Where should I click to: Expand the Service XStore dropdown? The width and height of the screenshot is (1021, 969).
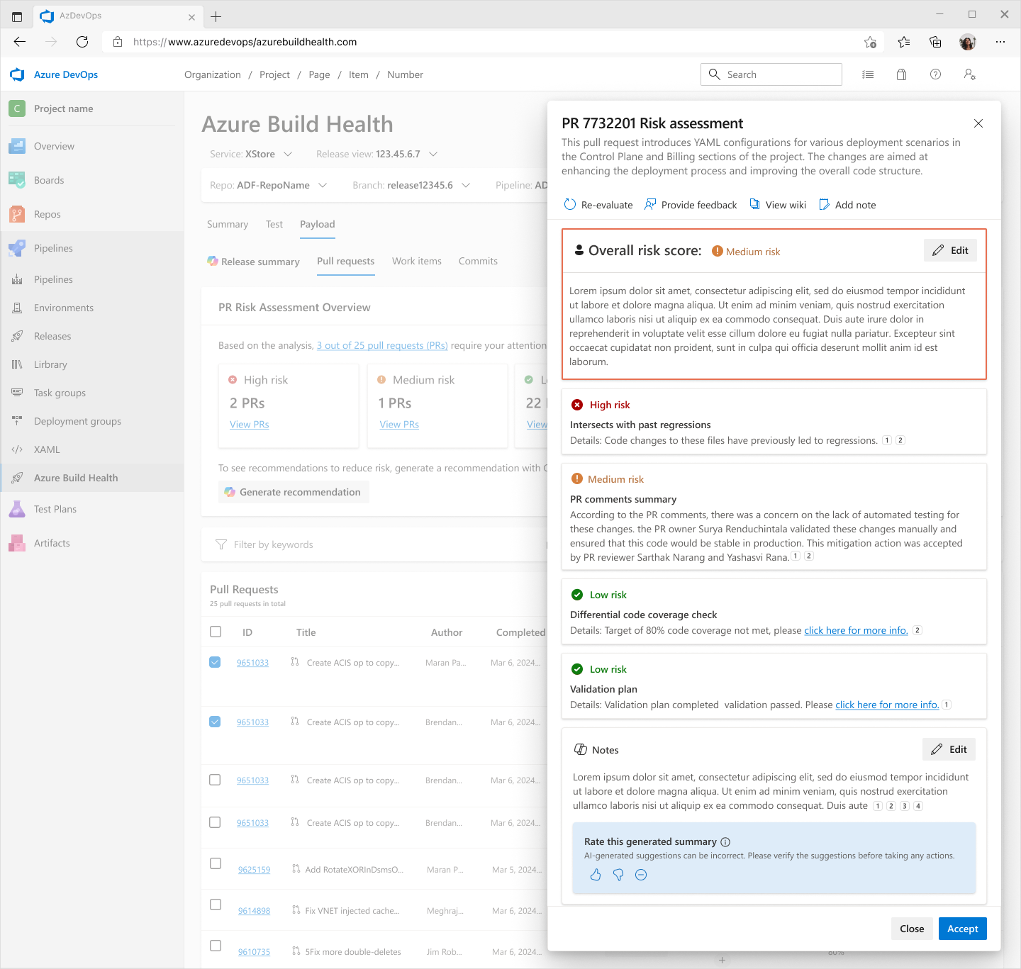(251, 154)
